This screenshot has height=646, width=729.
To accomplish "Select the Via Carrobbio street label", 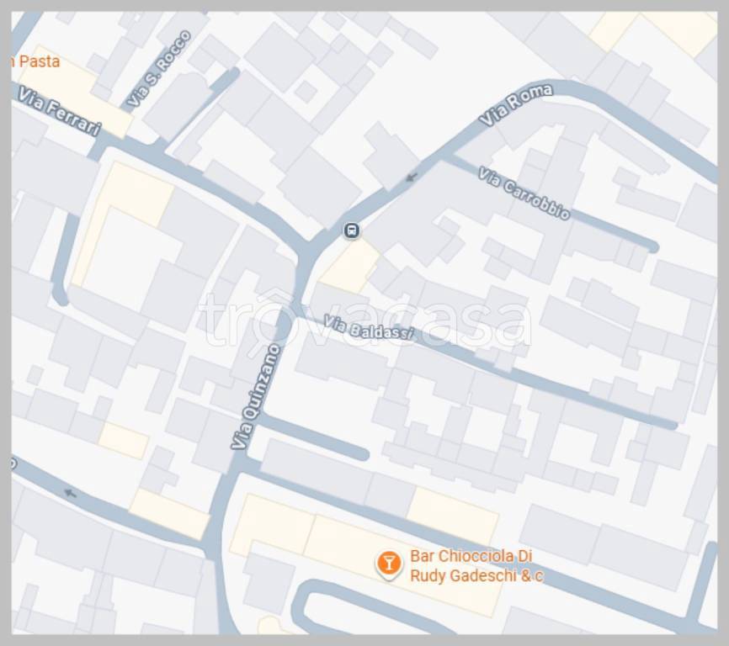I will [x=524, y=193].
